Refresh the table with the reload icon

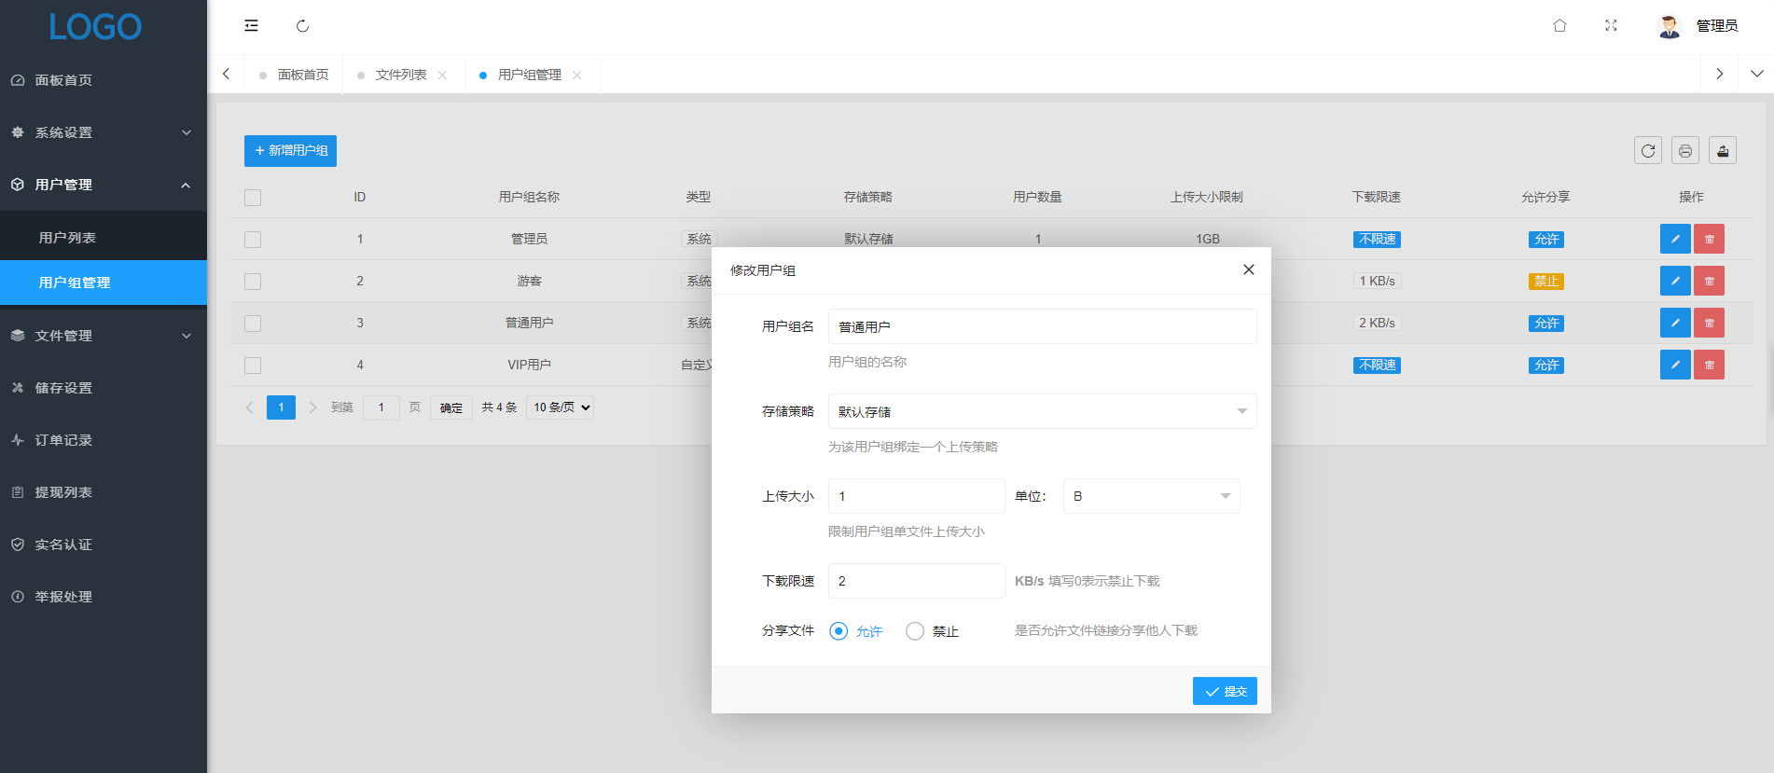tap(1648, 151)
